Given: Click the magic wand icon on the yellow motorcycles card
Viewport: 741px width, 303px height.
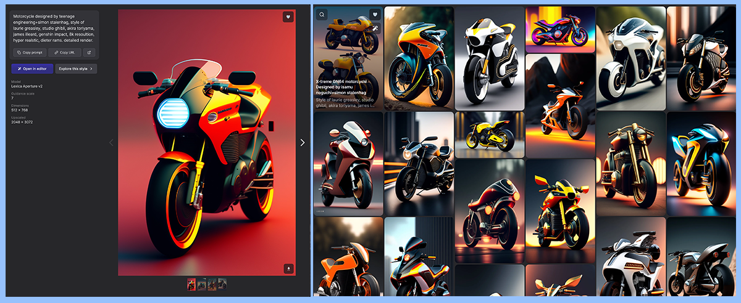Looking at the screenshot, I should point(375,28).
